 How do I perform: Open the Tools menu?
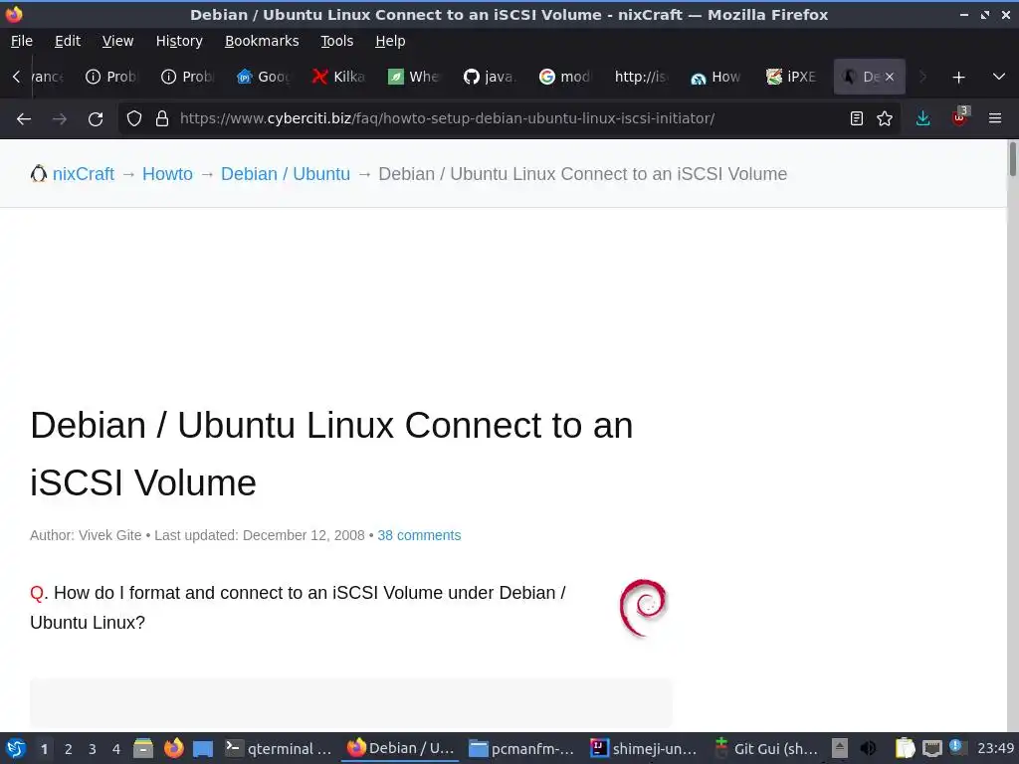click(x=336, y=41)
